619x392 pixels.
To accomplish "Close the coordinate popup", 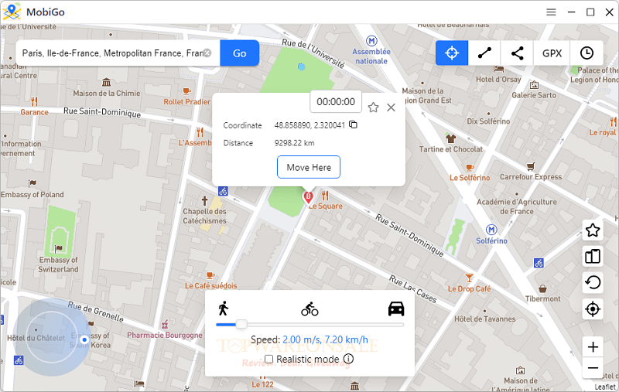I will [x=391, y=107].
